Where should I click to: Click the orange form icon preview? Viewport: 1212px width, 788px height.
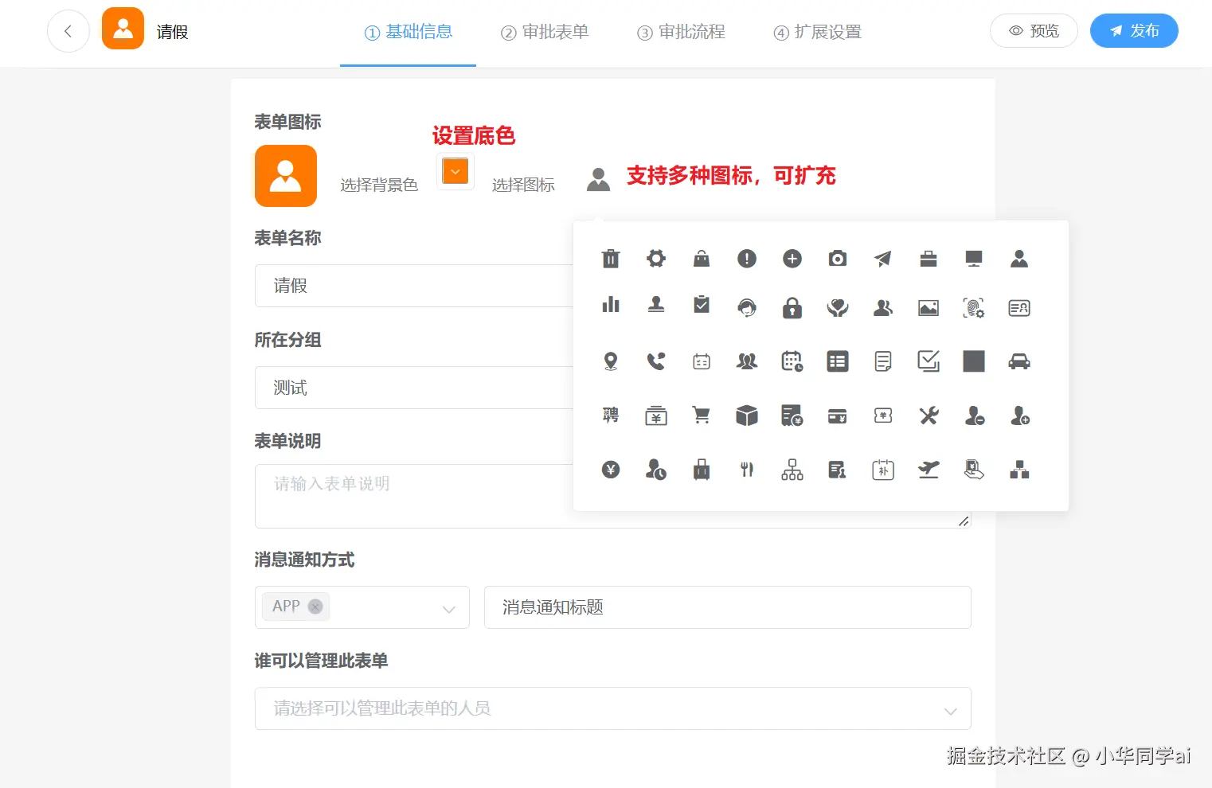point(286,176)
